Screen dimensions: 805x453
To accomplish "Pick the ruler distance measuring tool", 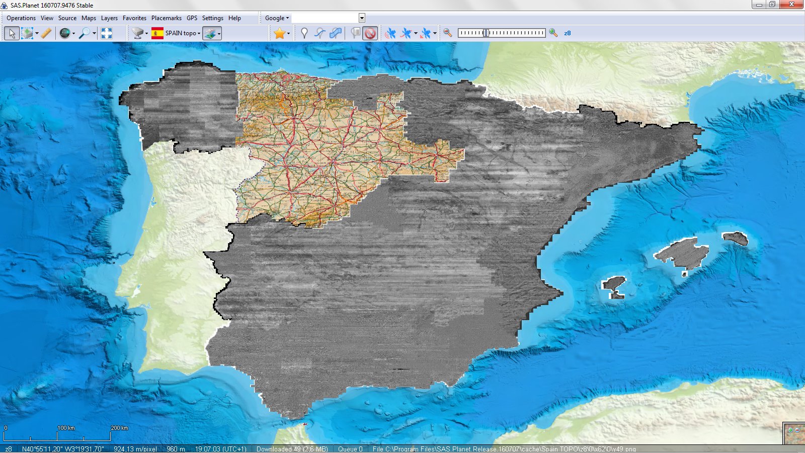I will tap(46, 33).
